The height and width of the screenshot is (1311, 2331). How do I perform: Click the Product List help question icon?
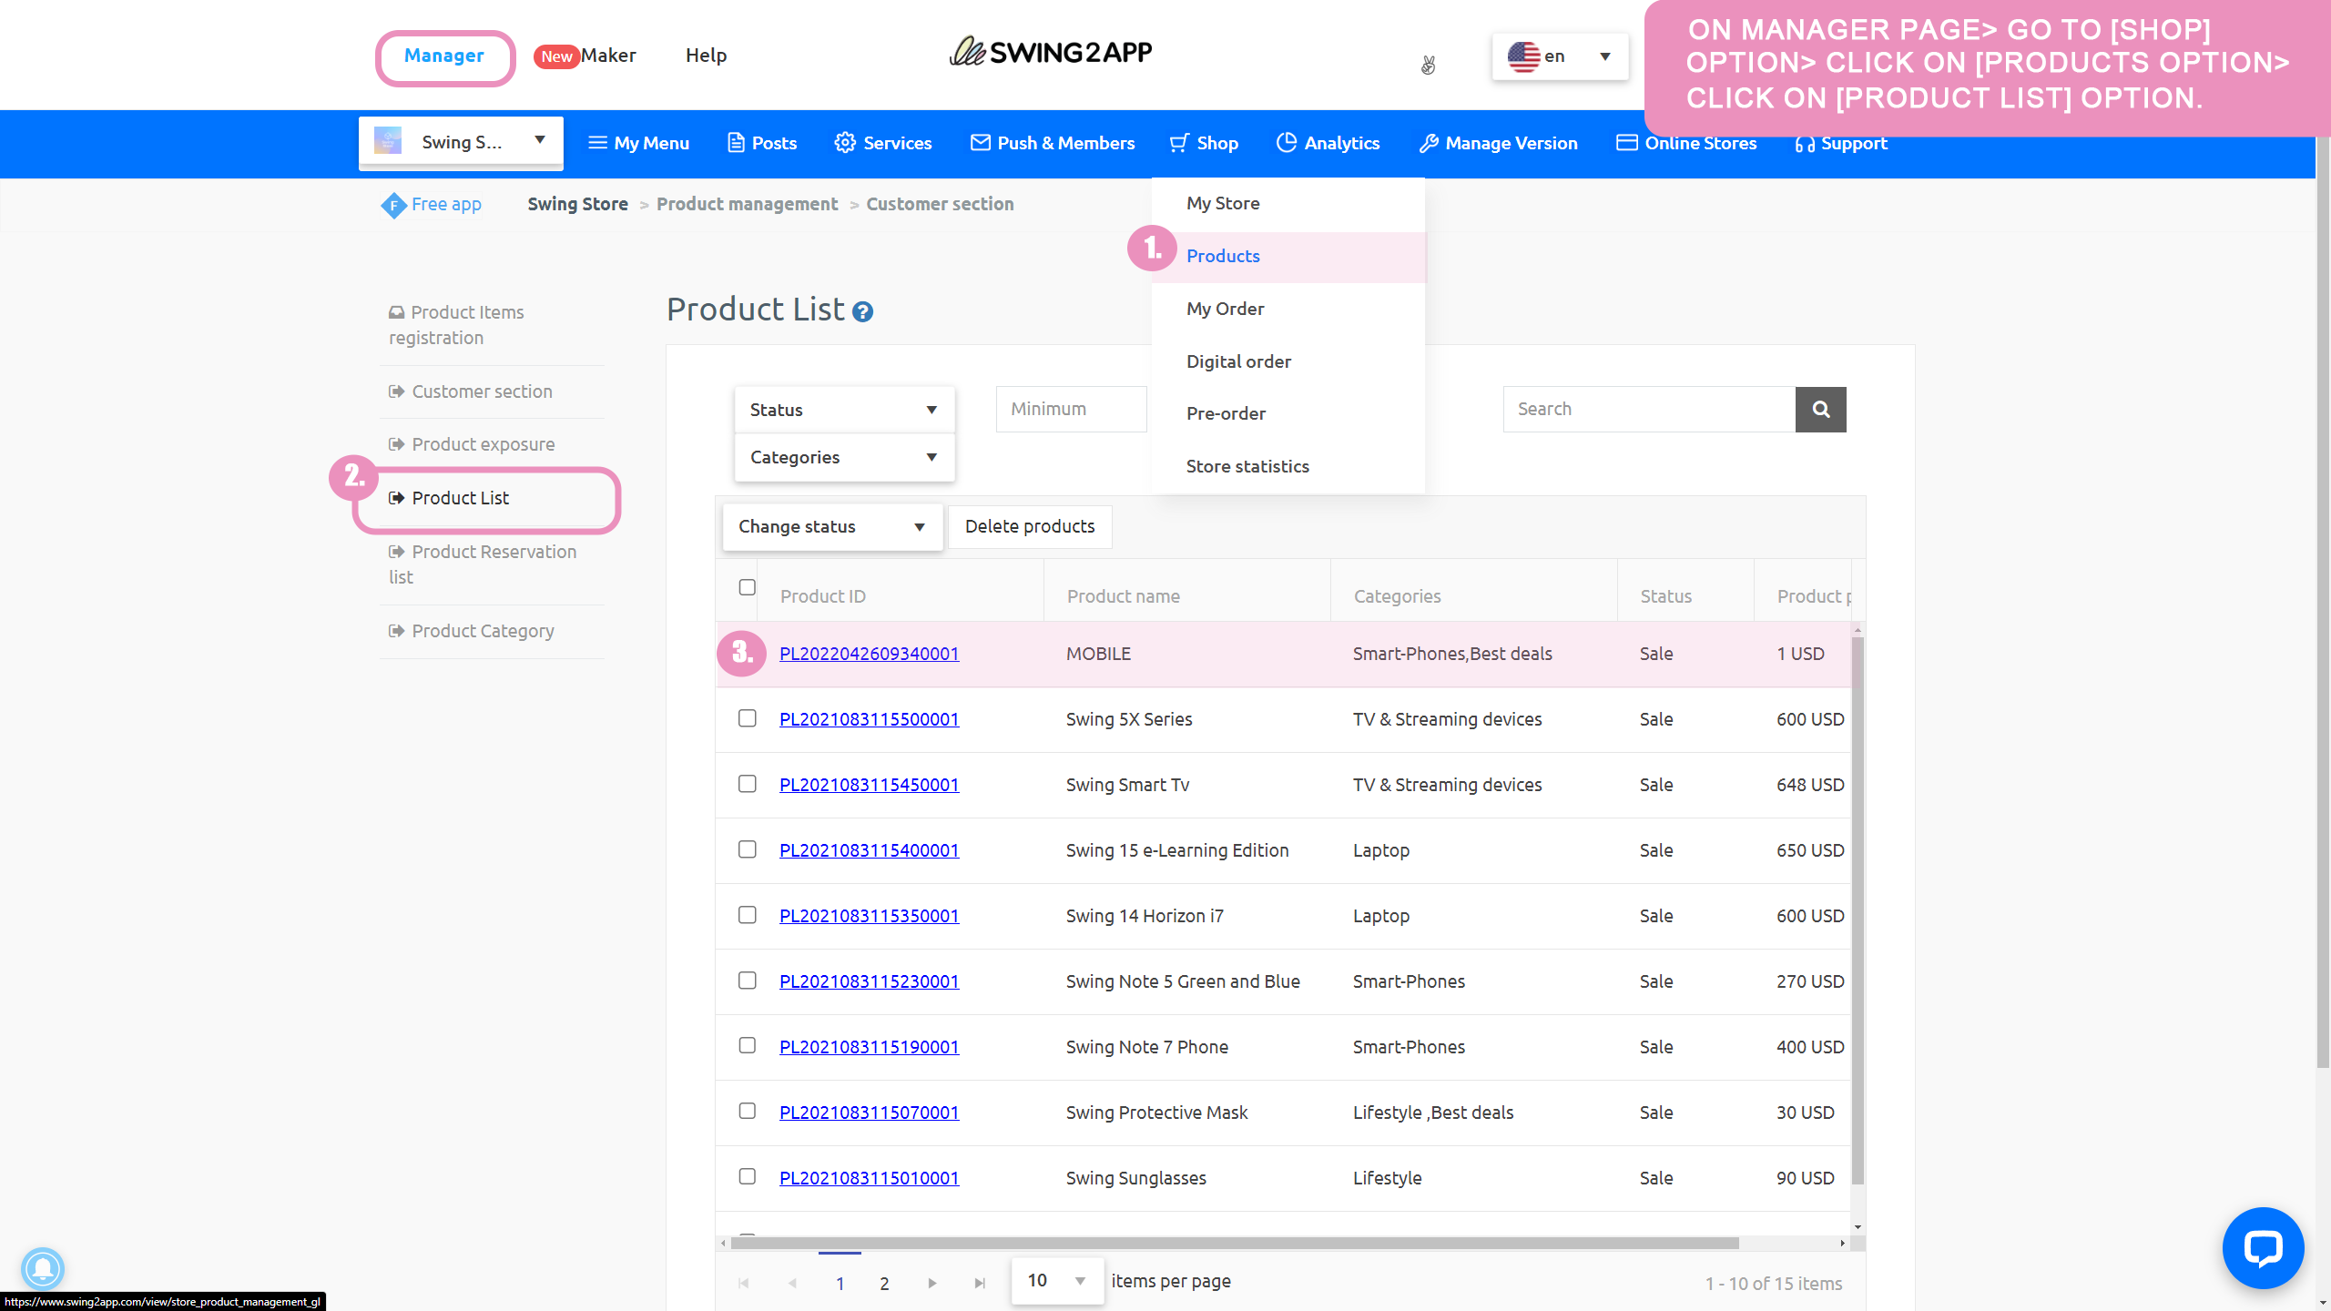point(862,312)
